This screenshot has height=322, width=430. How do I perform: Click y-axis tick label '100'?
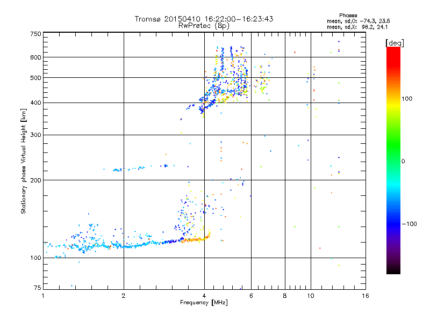(x=36, y=258)
